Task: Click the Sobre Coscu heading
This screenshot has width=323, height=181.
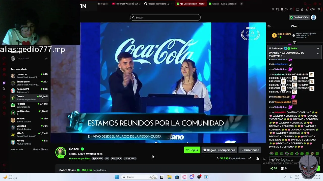Action: point(68,170)
